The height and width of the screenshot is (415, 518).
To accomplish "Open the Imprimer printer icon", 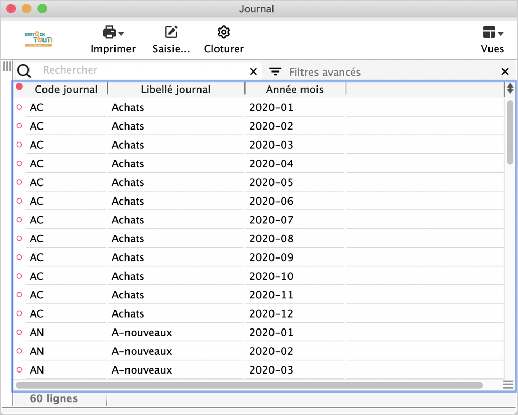I will (109, 32).
